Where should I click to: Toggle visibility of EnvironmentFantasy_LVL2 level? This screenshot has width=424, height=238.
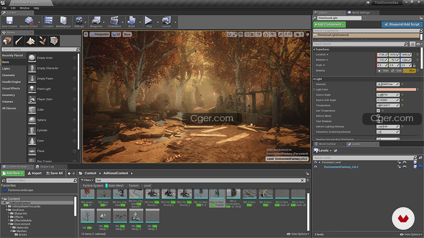(x=316, y=167)
